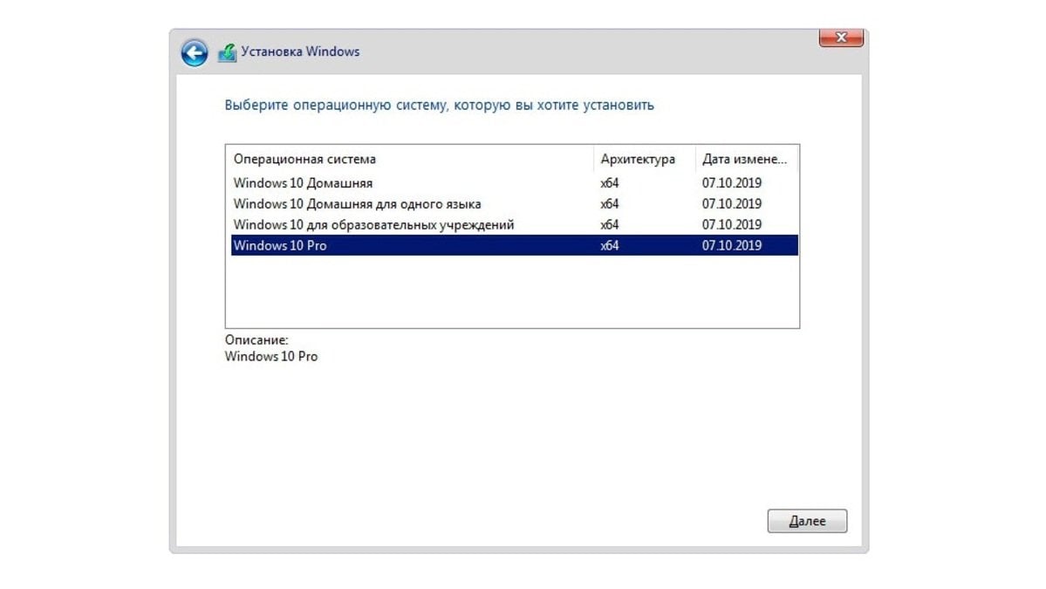Click empty area in the OS list

pos(512,291)
